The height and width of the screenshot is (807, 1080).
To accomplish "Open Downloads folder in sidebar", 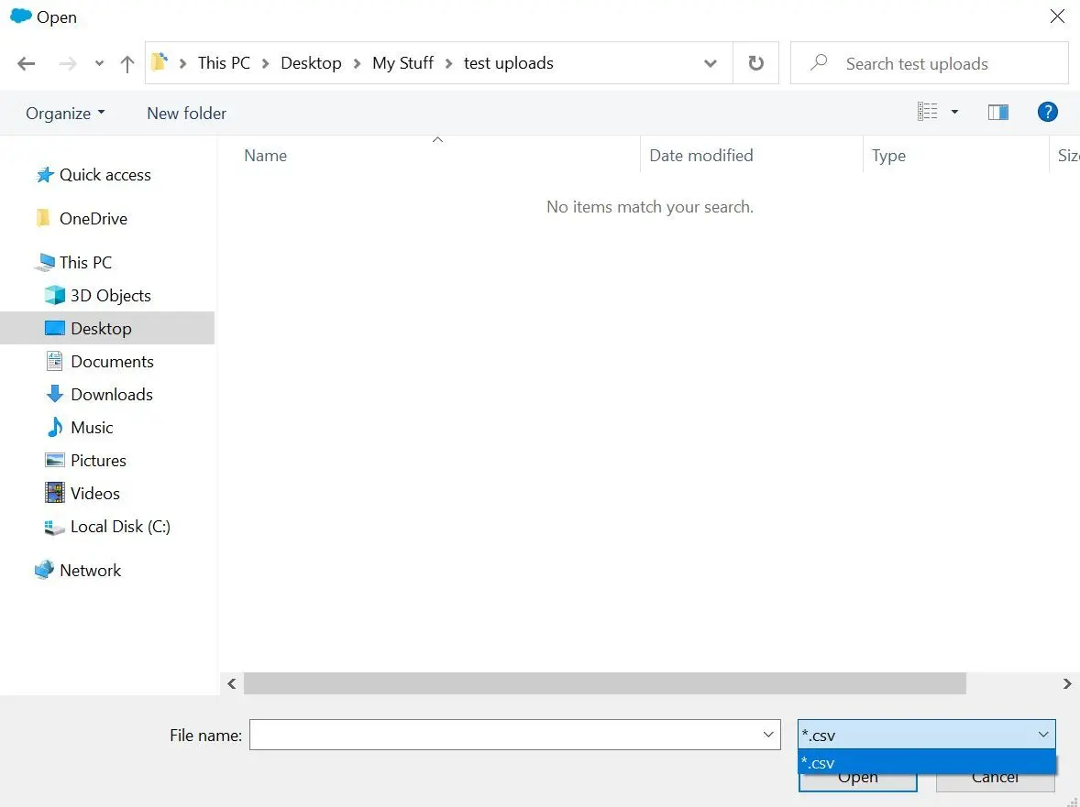I will pyautogui.click(x=112, y=395).
